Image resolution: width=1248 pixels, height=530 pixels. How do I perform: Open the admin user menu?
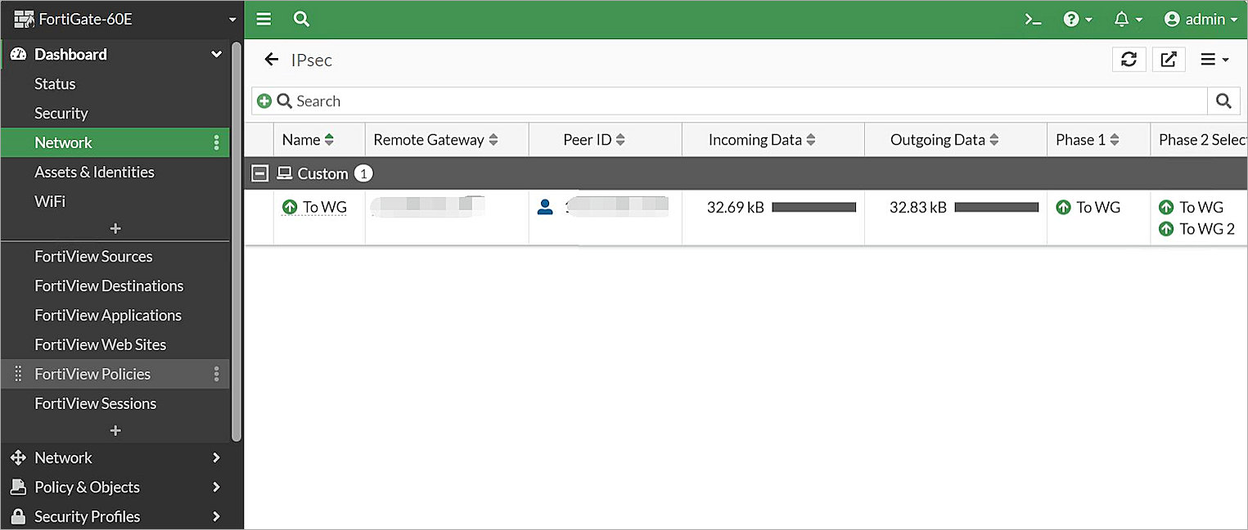click(x=1200, y=19)
